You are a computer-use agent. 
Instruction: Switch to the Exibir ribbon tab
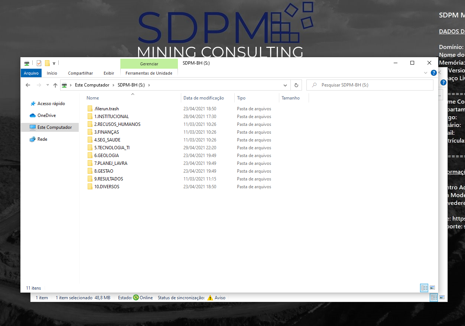(109, 73)
